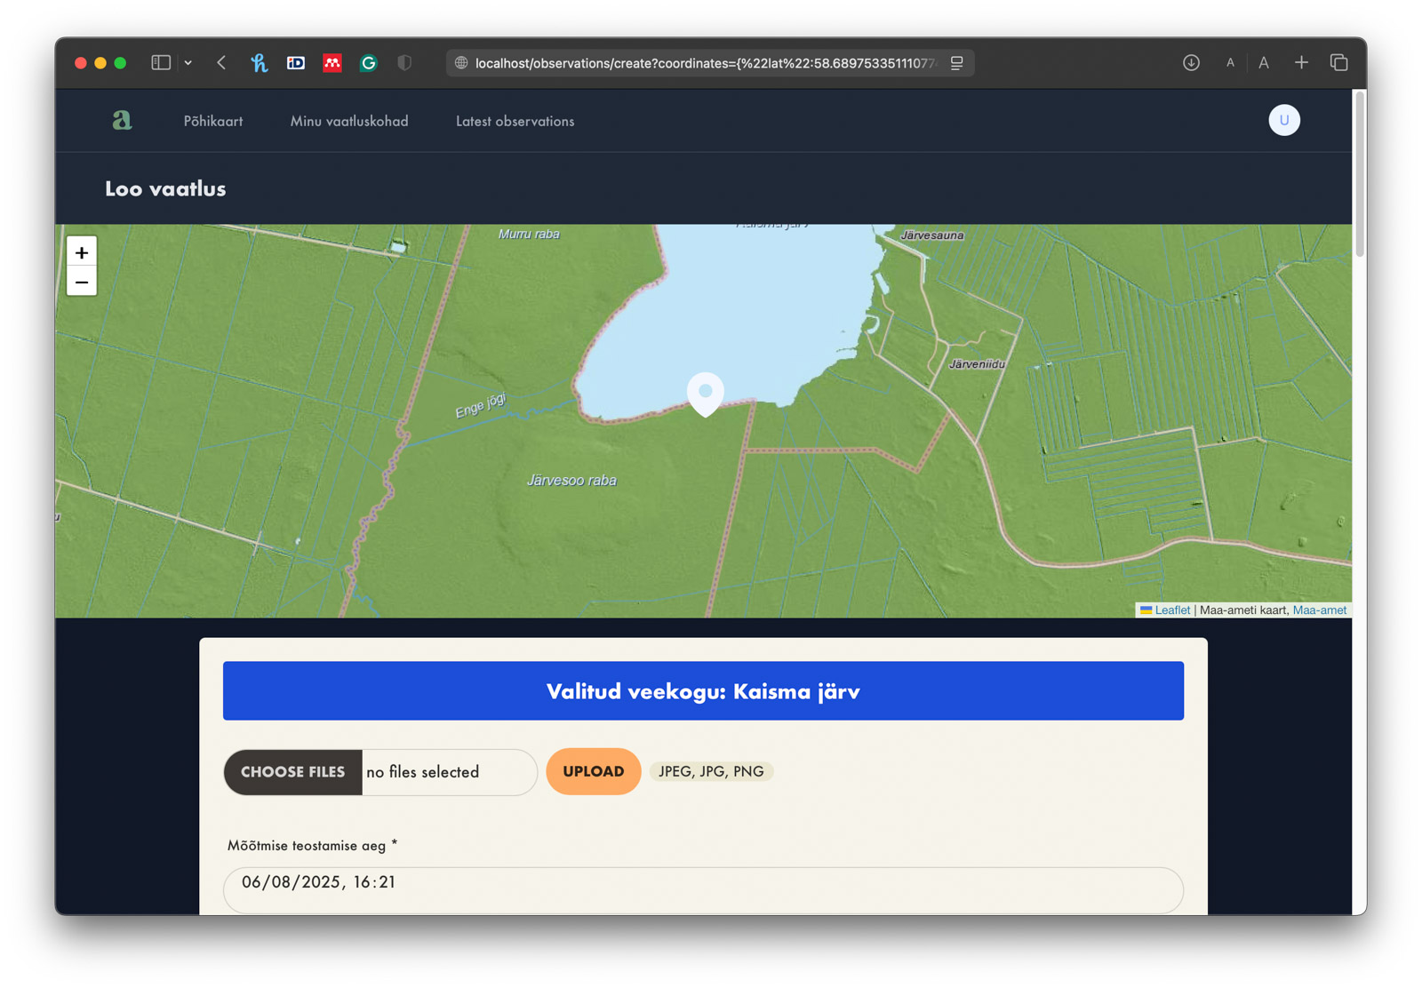This screenshot has height=988, width=1422.
Task: Click the CHOOSE FILES button
Action: point(292,771)
